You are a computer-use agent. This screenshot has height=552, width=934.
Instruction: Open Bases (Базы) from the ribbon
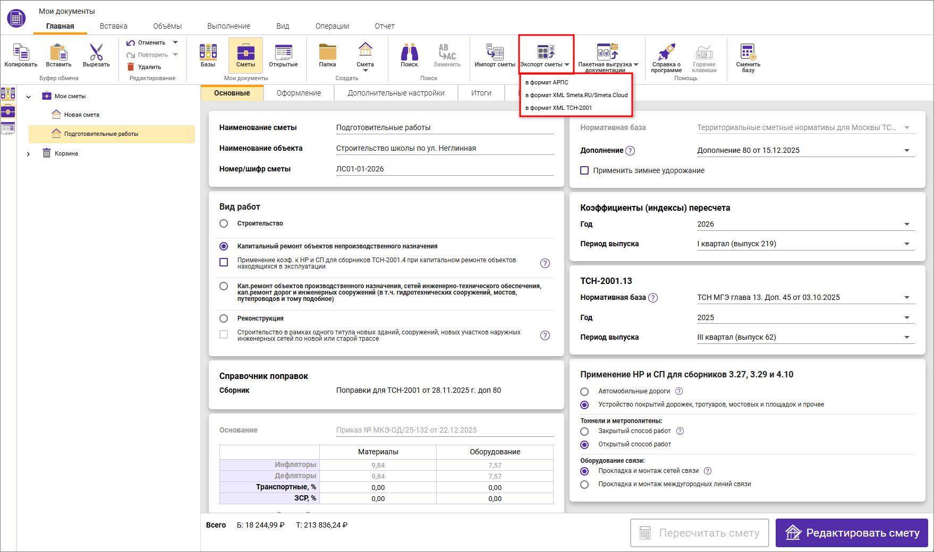[208, 53]
